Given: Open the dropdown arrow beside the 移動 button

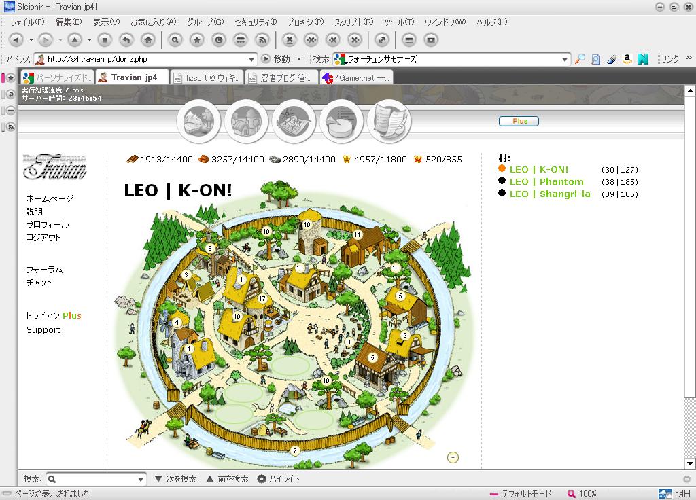Looking at the screenshot, I should (299, 58).
